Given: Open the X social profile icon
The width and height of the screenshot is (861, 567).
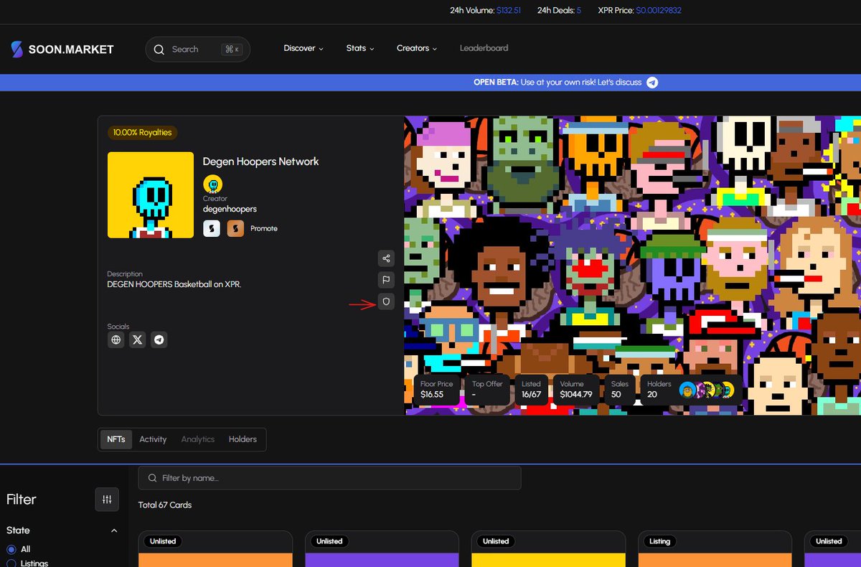Looking at the screenshot, I should pyautogui.click(x=138, y=339).
